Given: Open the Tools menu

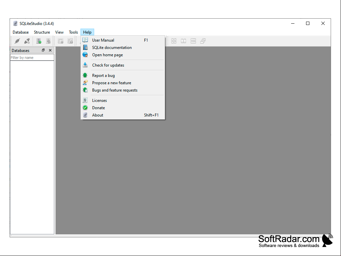Looking at the screenshot, I should click(73, 32).
